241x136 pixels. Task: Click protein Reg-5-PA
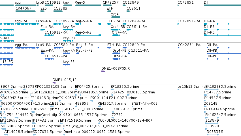[85, 45]
